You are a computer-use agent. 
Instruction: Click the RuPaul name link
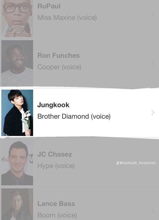point(49,6)
